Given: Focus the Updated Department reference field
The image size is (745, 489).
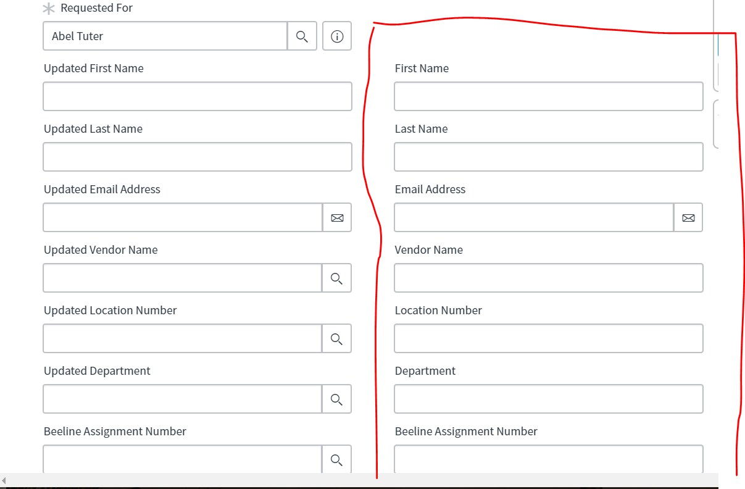Looking at the screenshot, I should point(183,399).
